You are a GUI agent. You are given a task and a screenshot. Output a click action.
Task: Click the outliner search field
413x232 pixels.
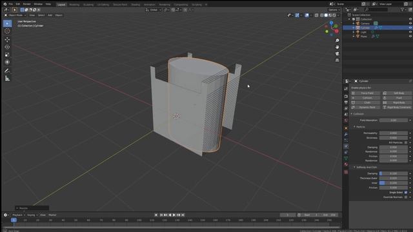tap(376, 10)
